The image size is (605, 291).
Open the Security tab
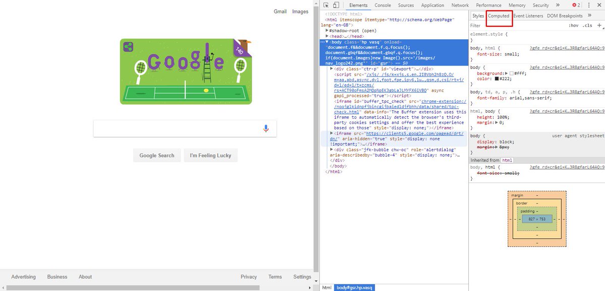540,5
